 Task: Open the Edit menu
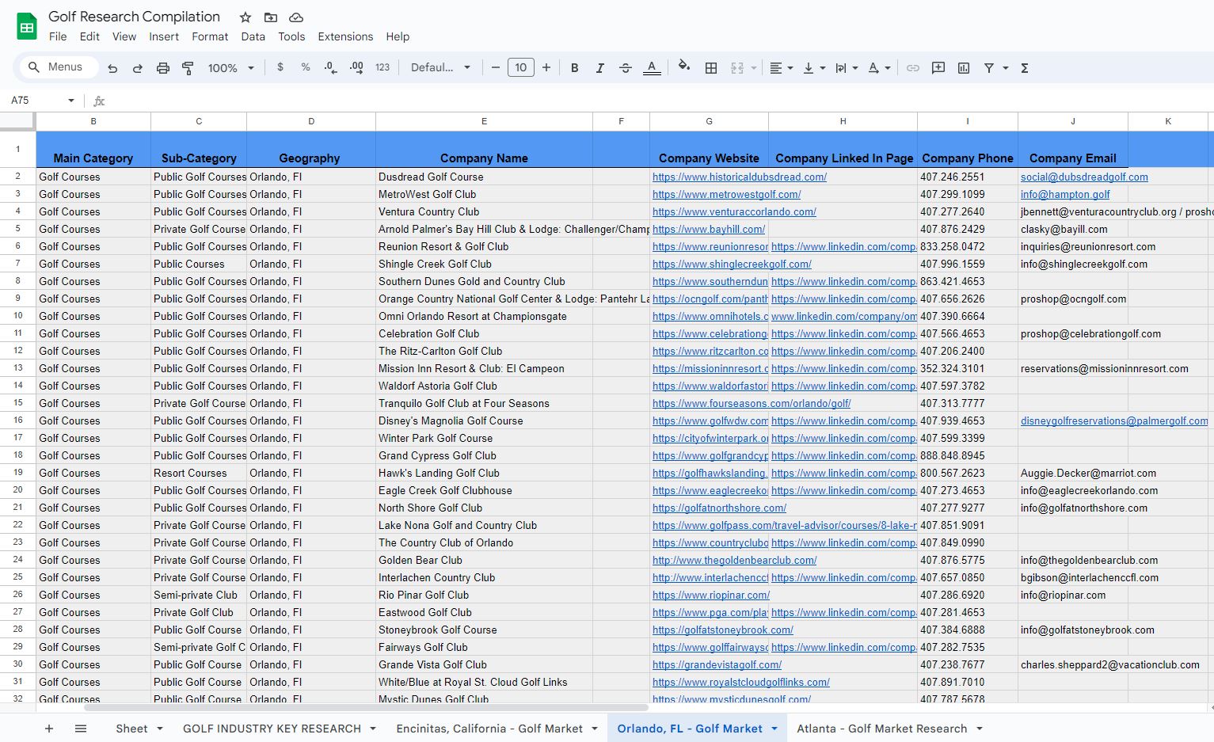pos(89,36)
